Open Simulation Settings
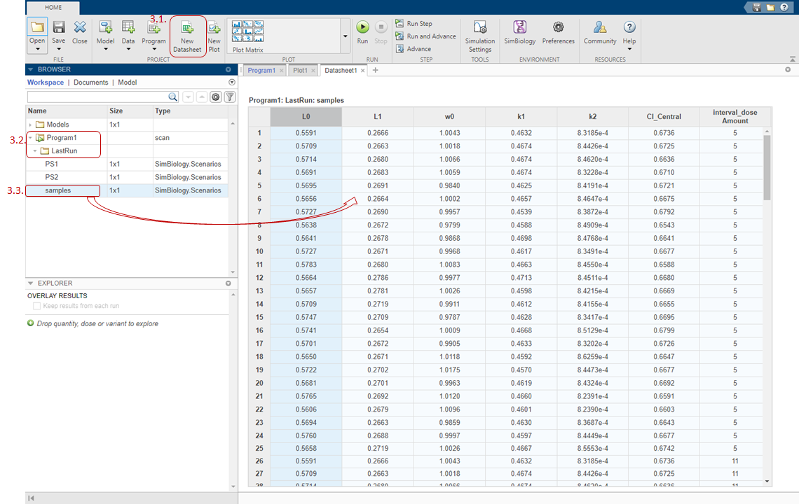Image resolution: width=799 pixels, height=504 pixels. pos(480,28)
